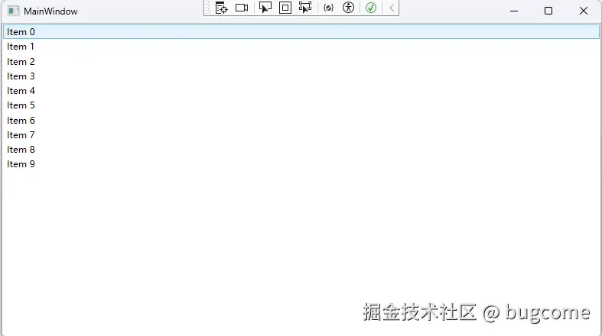
Task: Select Item 3 in the list
Action: point(301,76)
